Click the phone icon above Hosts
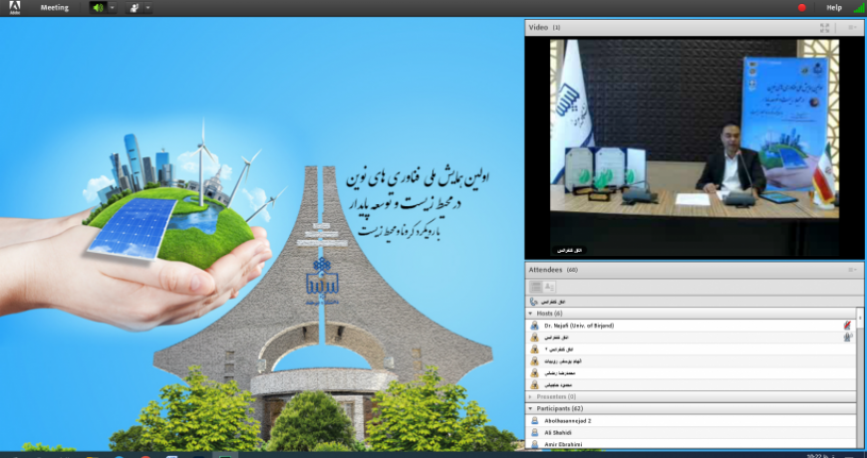Image resolution: width=867 pixels, height=458 pixels. pos(533,302)
